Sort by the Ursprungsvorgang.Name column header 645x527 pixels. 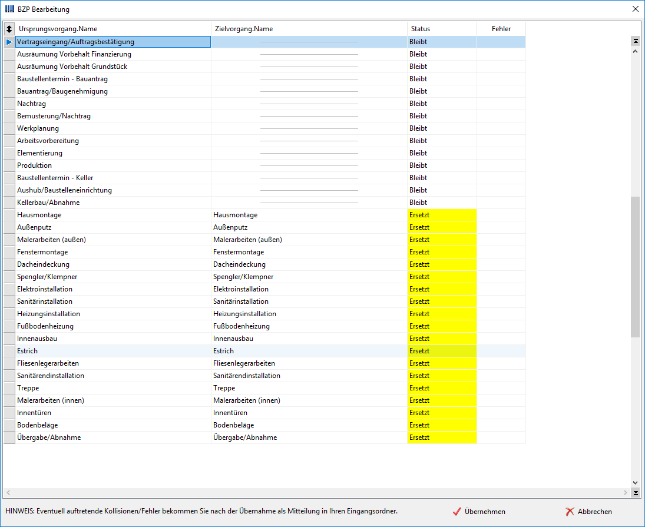tap(113, 29)
